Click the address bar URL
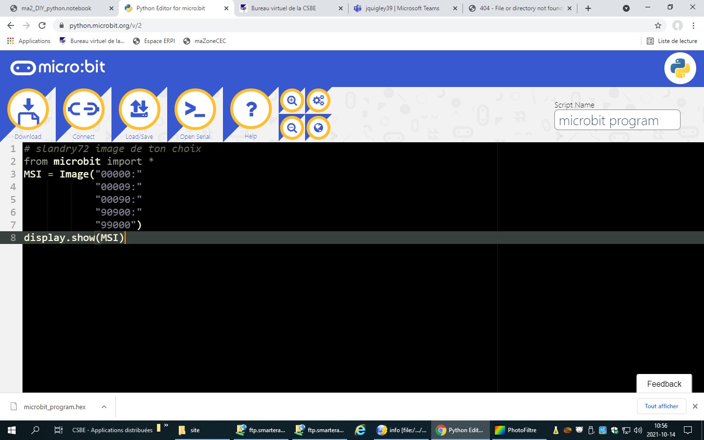Image resolution: width=704 pixels, height=440 pixels. pyautogui.click(x=106, y=25)
